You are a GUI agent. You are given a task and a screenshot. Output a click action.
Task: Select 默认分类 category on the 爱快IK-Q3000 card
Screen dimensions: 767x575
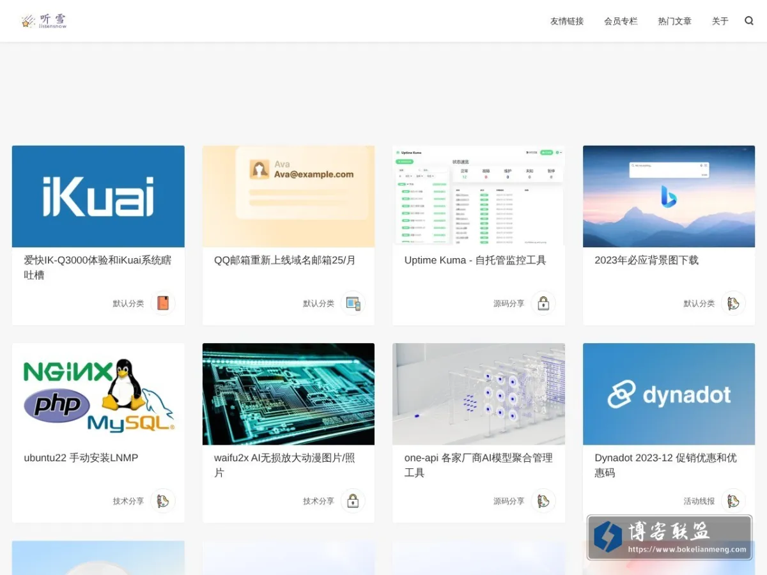tap(128, 303)
